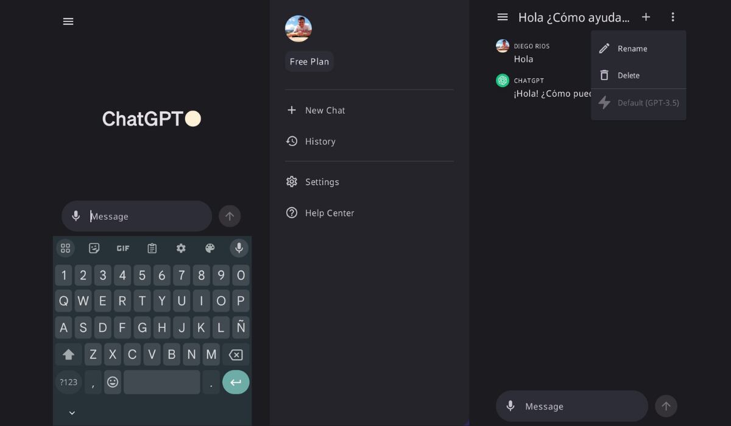Start a new chat with the plus icon in the header
731x426 pixels.
(646, 17)
